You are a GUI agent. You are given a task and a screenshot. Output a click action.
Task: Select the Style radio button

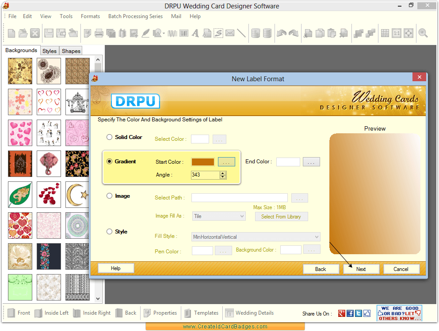coord(110,231)
